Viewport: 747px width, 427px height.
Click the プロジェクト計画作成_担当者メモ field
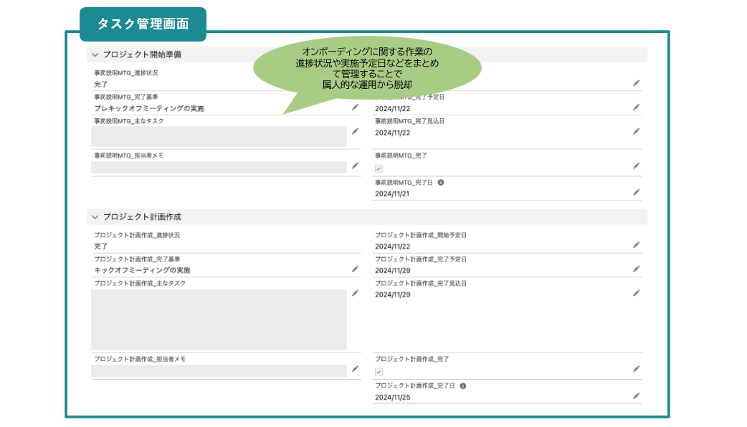tap(219, 371)
